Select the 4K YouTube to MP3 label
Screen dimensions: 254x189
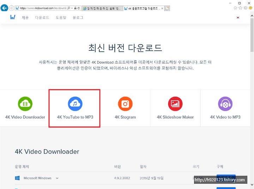click(x=75, y=117)
